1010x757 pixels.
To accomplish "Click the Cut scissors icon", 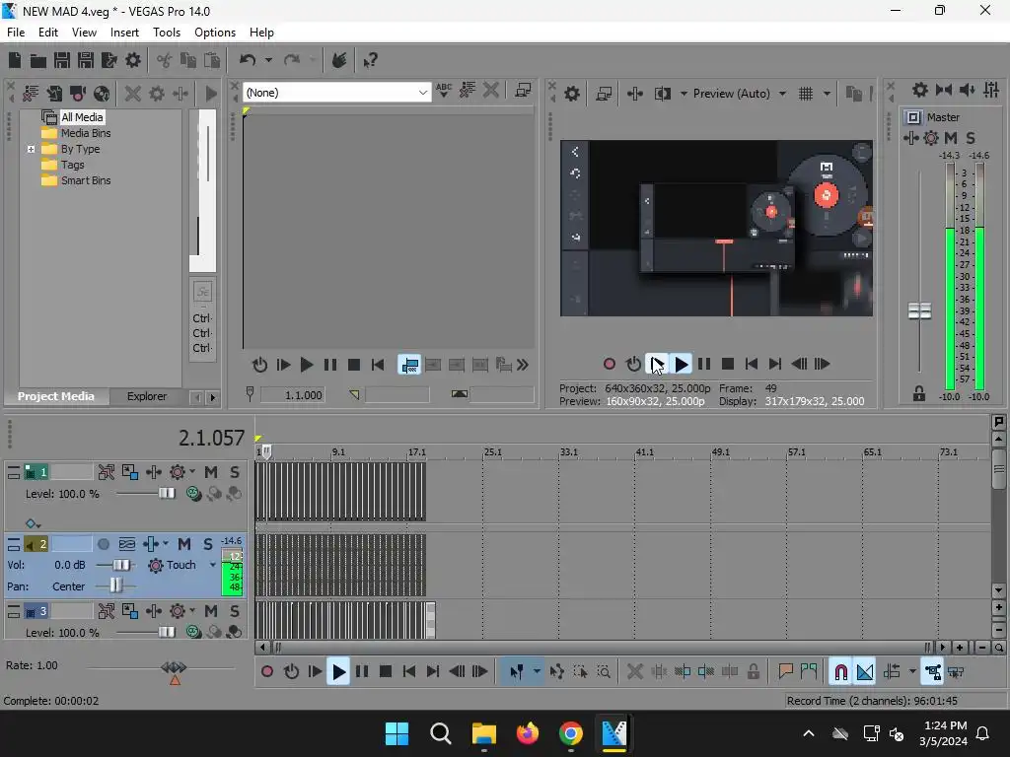I will point(165,60).
